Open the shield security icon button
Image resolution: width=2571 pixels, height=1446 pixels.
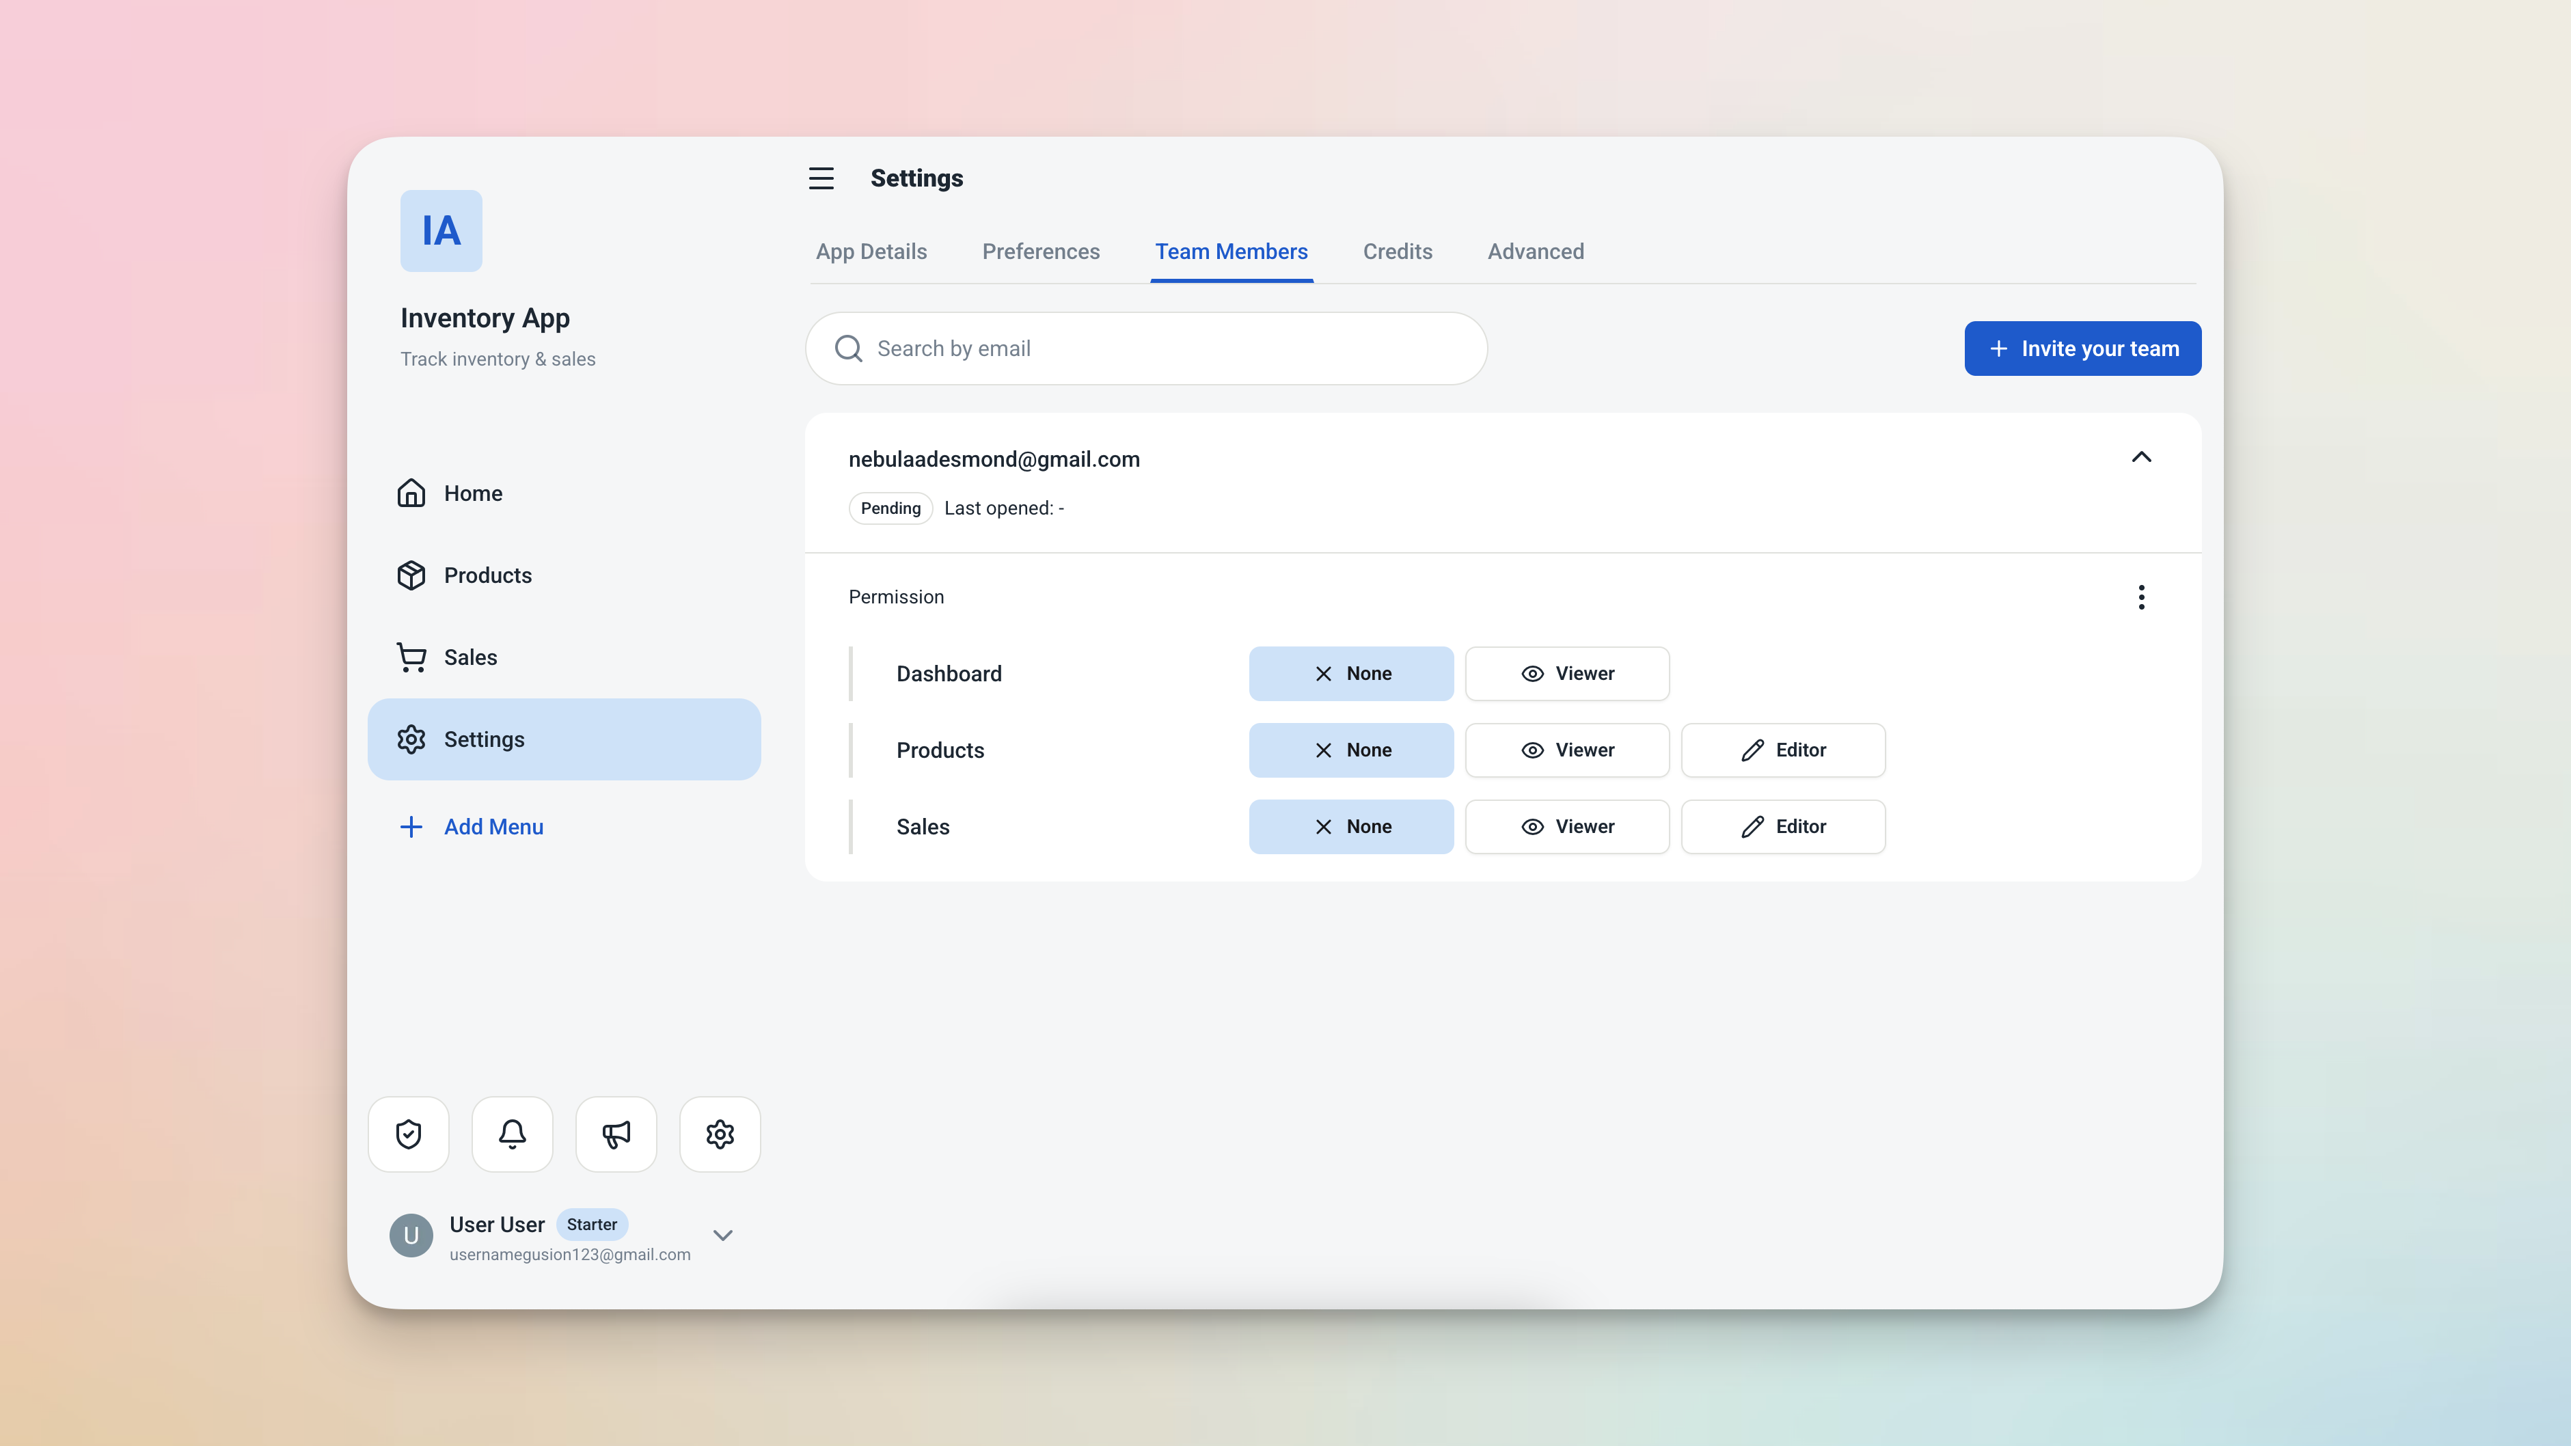(x=408, y=1134)
